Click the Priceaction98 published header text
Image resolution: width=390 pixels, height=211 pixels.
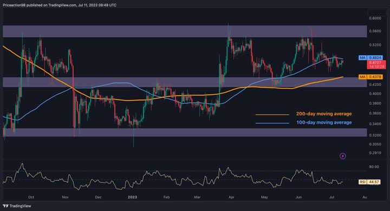click(60, 5)
